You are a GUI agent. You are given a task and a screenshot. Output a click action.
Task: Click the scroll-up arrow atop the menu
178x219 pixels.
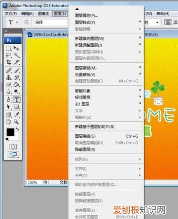[77, 9]
